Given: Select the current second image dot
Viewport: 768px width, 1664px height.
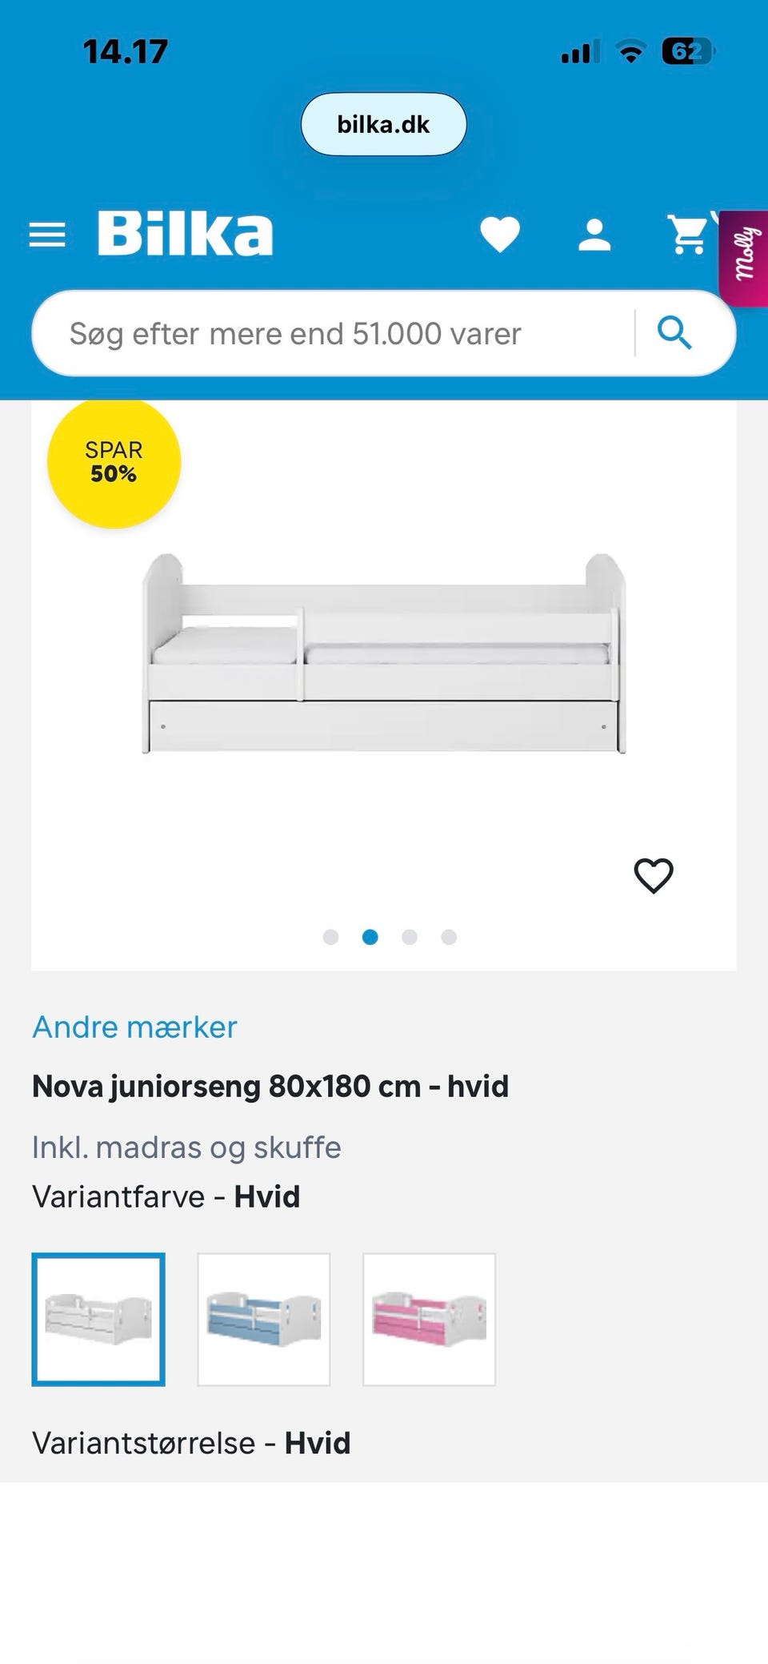Looking at the screenshot, I should (370, 937).
